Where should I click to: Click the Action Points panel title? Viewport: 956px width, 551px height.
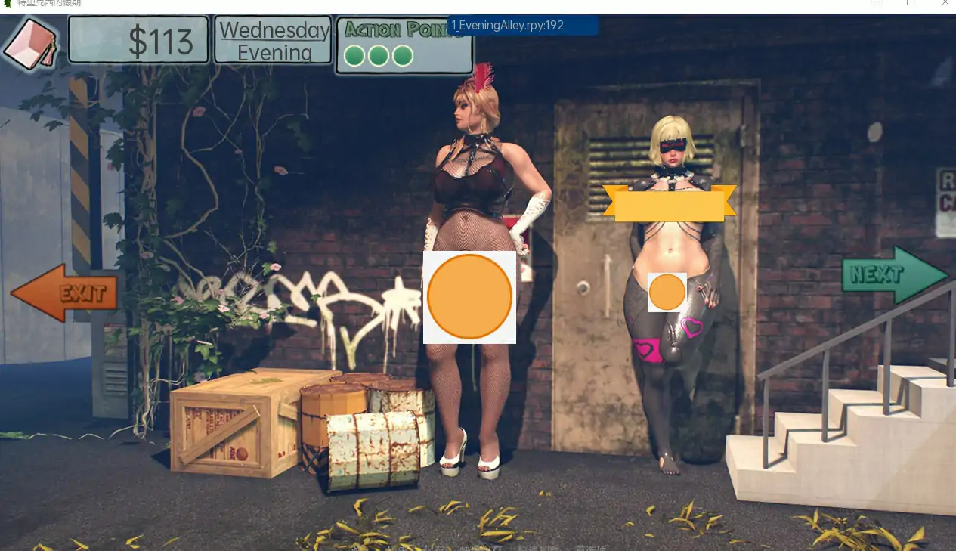click(404, 30)
